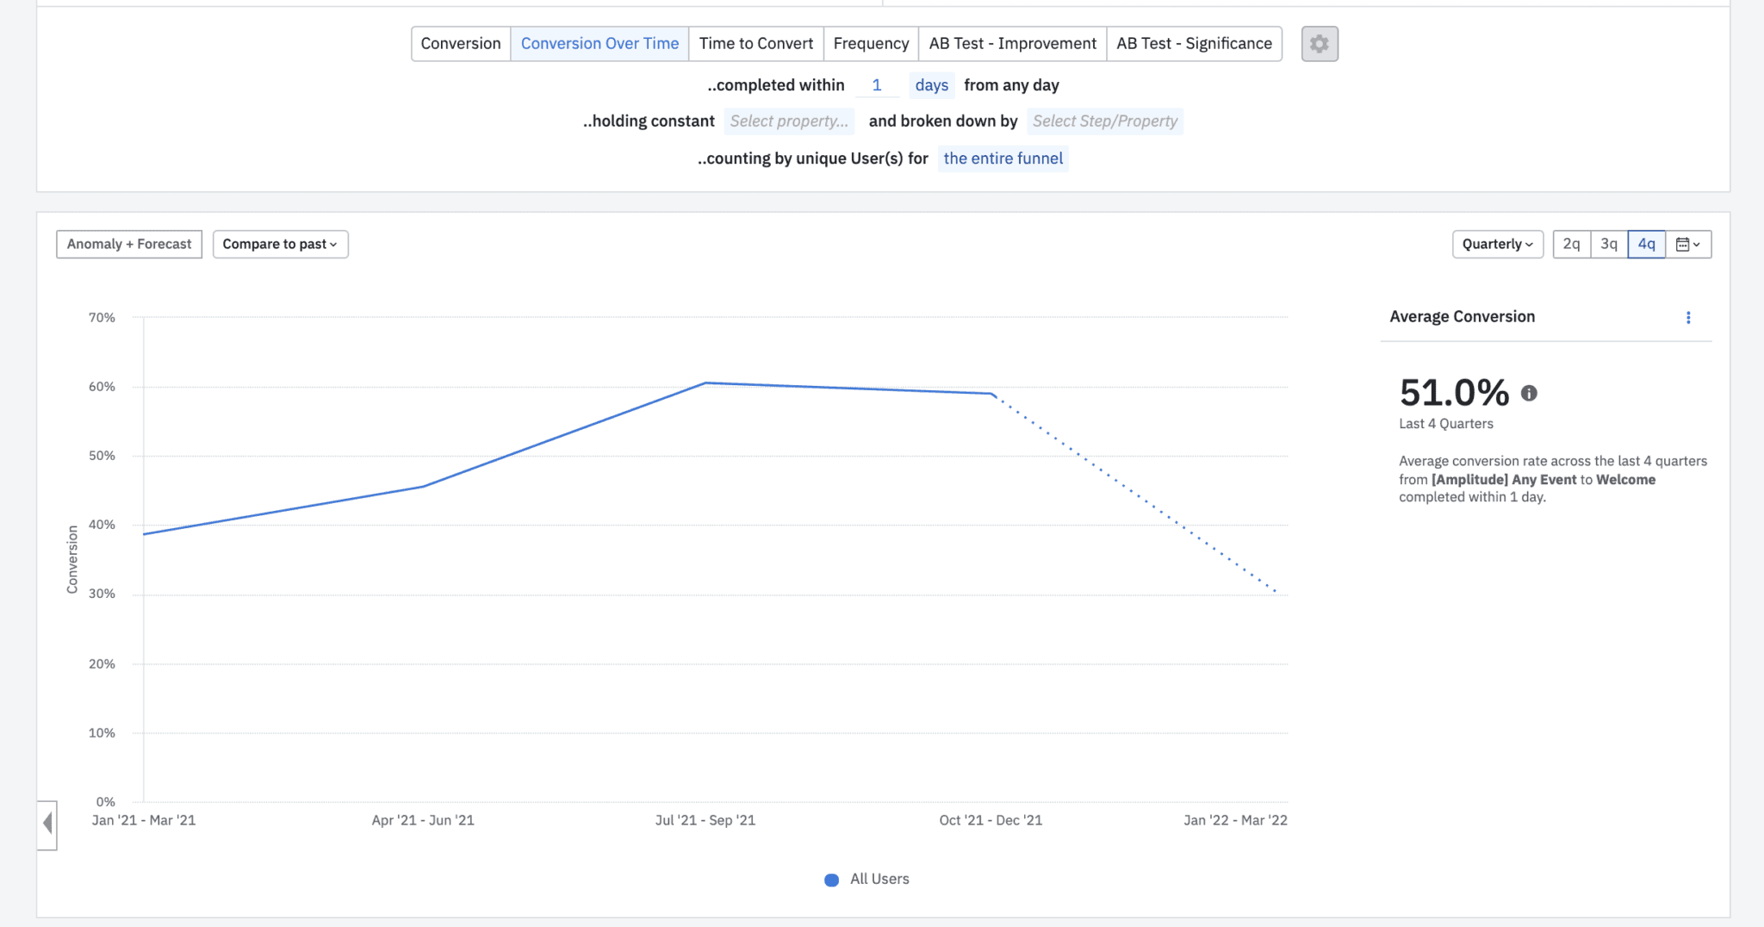The image size is (1764, 927).
Task: Select the 2q quarter range
Action: coord(1572,244)
